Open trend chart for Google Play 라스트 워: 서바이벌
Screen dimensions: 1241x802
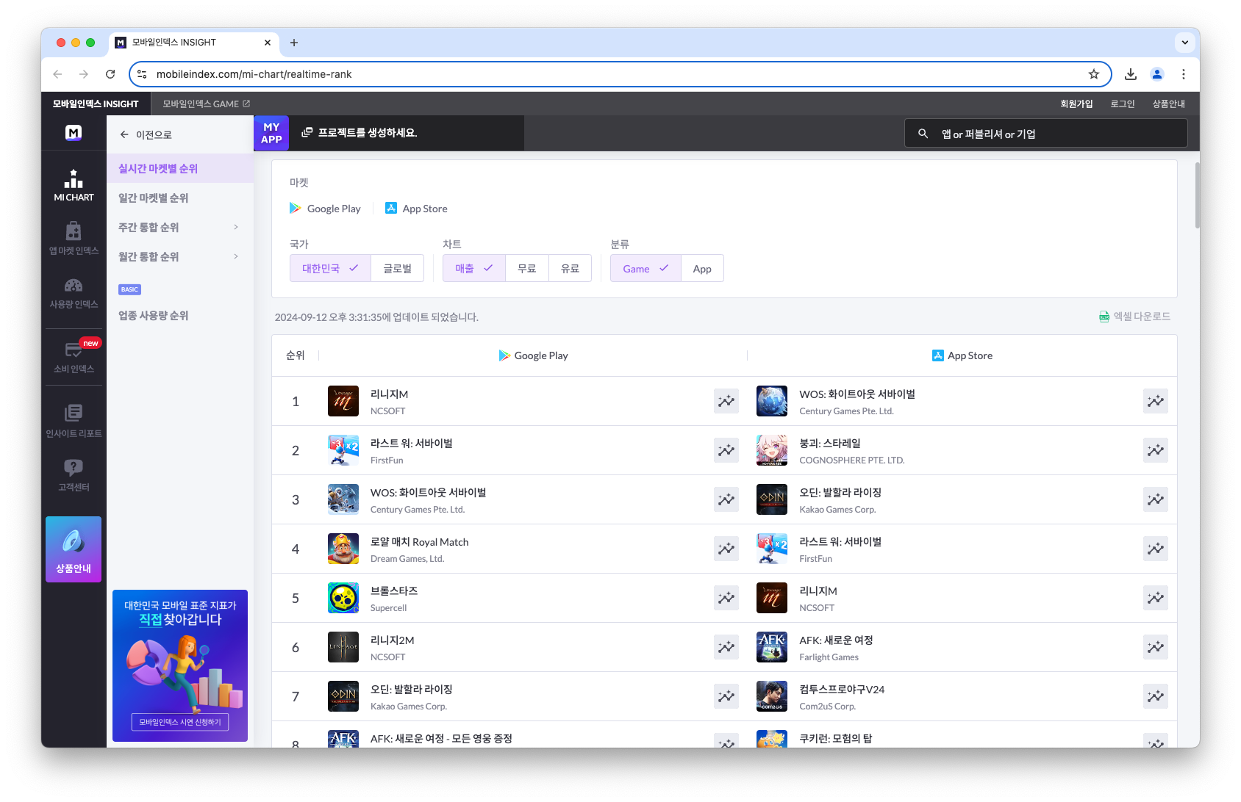tap(726, 450)
